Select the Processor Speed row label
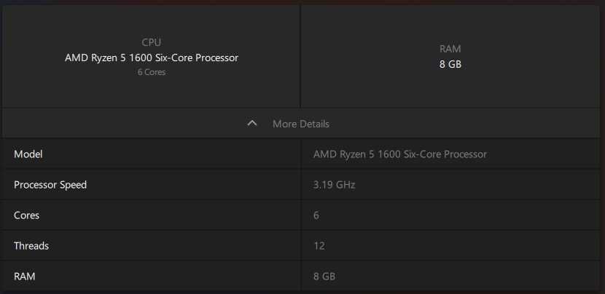 pyautogui.click(x=50, y=185)
